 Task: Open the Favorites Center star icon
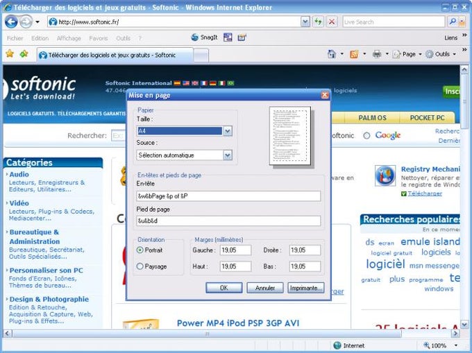point(10,54)
